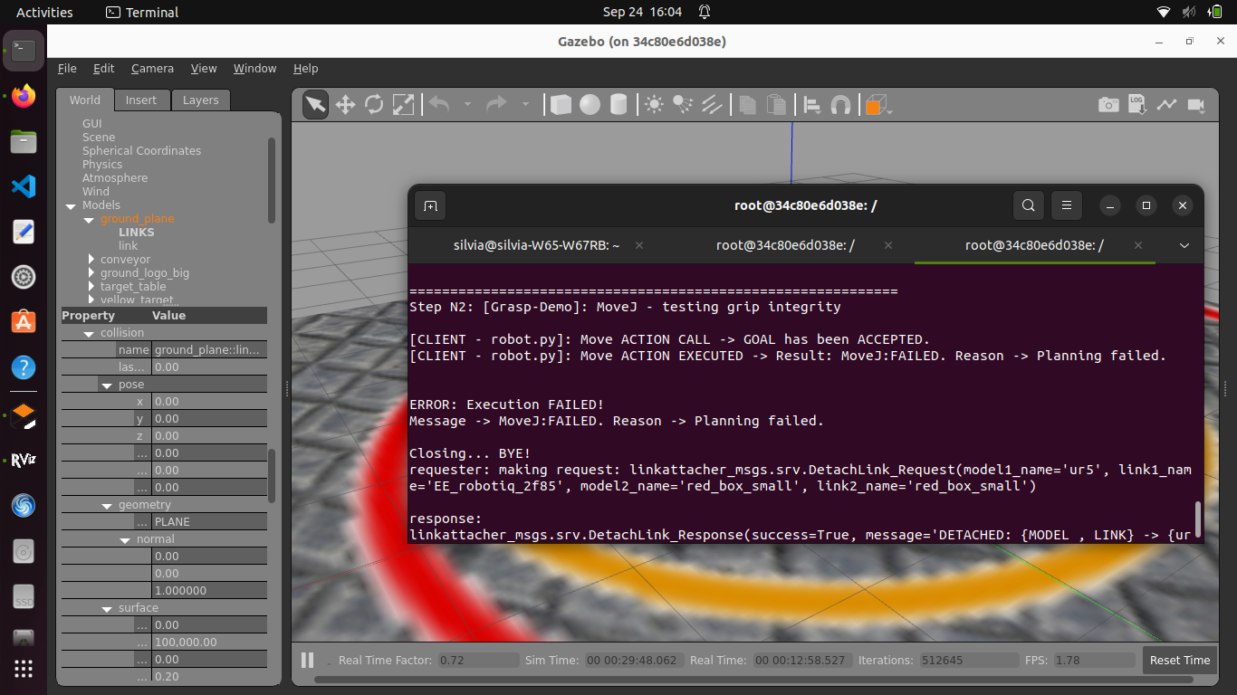This screenshot has width=1237, height=695.
Task: Collapse the Models tree node
Action: pos(71,205)
